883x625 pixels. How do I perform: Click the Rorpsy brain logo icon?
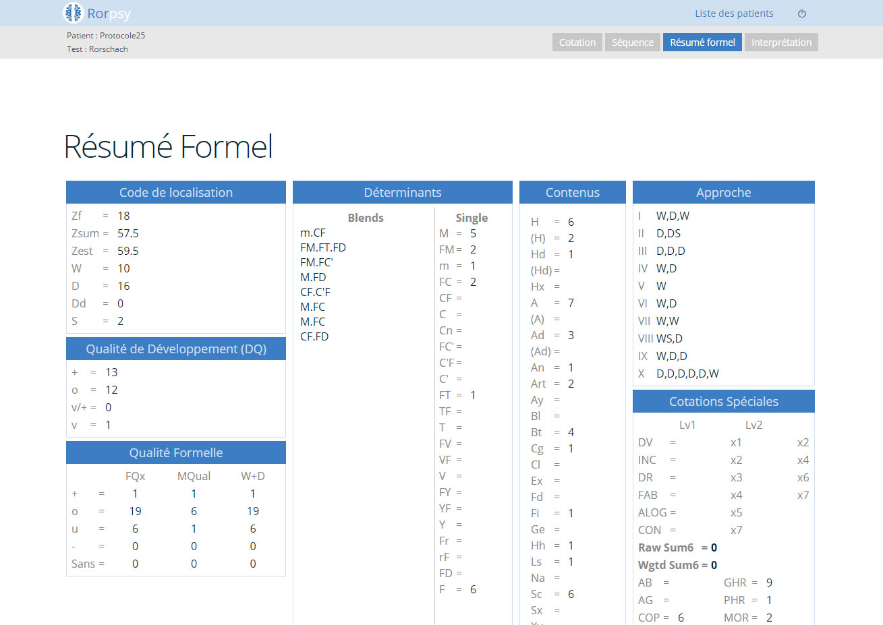click(x=73, y=13)
